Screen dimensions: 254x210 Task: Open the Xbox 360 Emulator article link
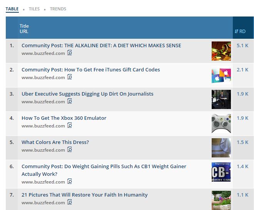64,118
